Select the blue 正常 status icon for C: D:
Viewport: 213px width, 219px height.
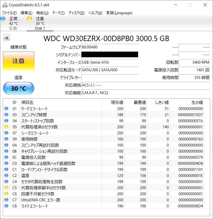(x=3, y=19)
